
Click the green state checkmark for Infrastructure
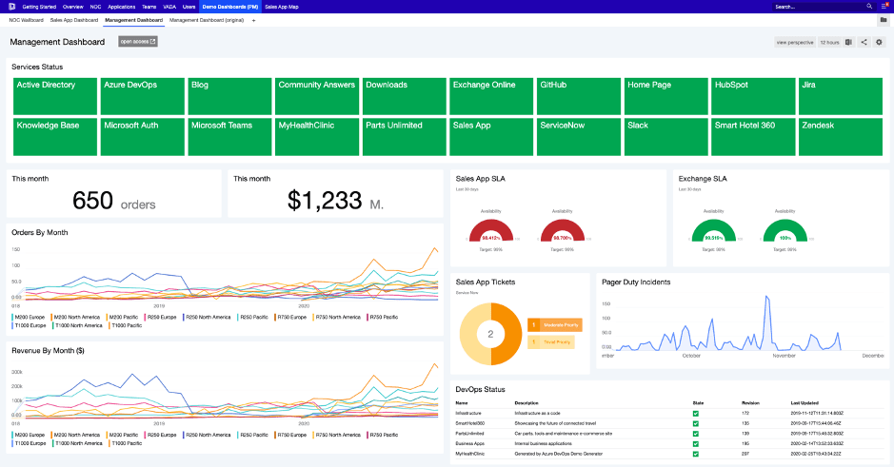(696, 414)
